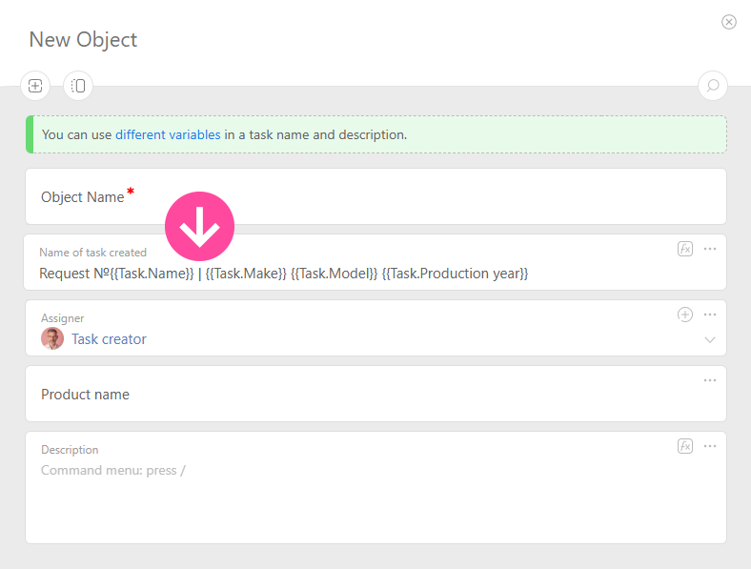Image resolution: width=751 pixels, height=569 pixels.
Task: Open the Product name three-dots menu
Action: pyautogui.click(x=710, y=380)
